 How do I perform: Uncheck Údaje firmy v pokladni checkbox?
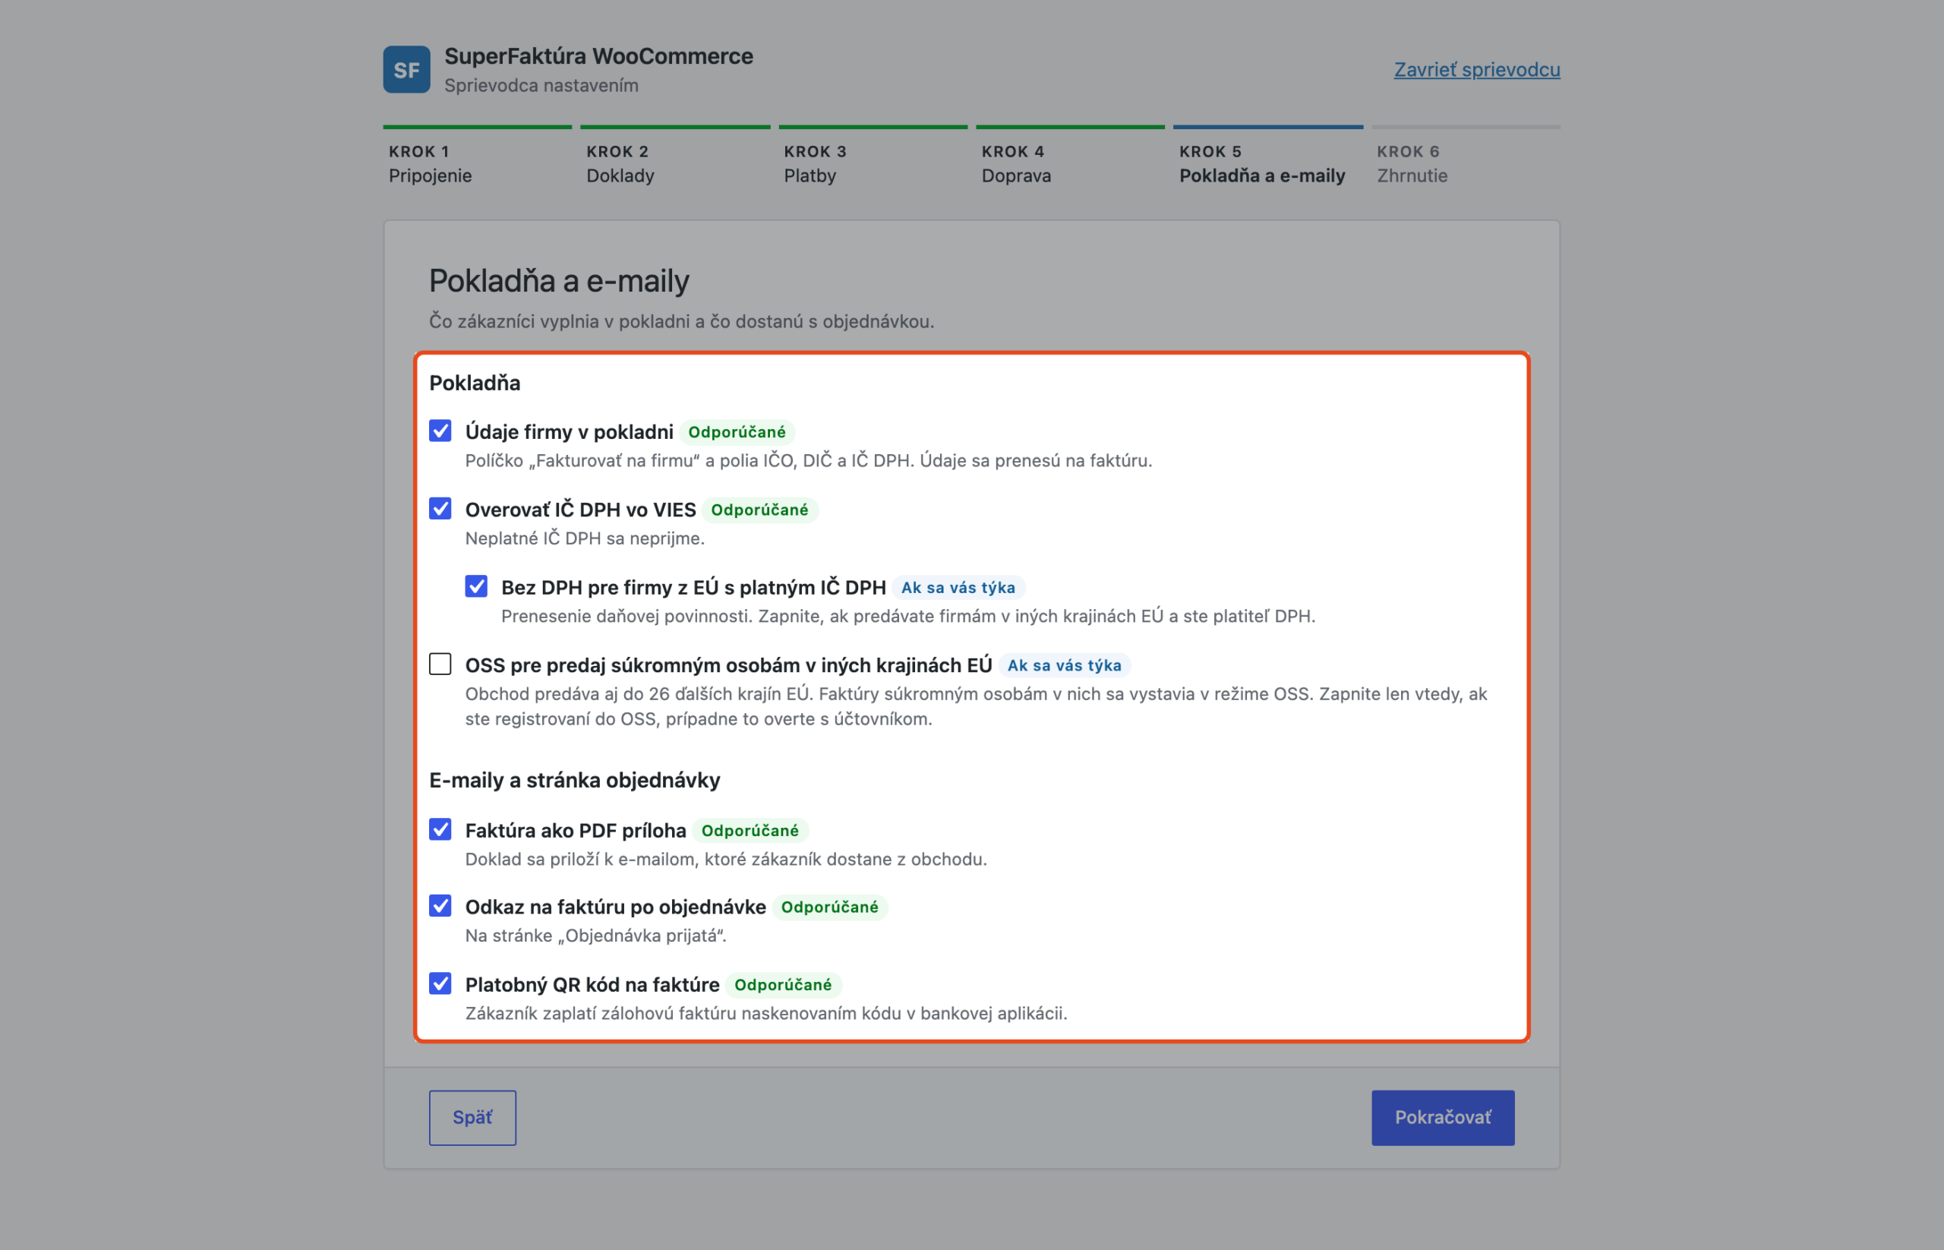coord(440,430)
